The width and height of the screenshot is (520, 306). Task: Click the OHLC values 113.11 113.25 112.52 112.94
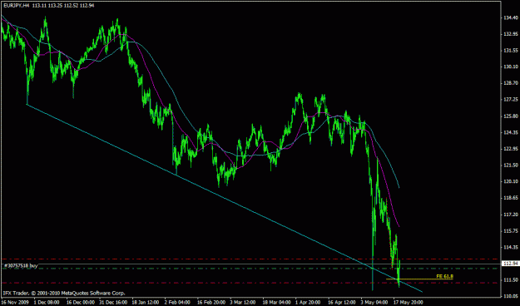click(x=63, y=6)
